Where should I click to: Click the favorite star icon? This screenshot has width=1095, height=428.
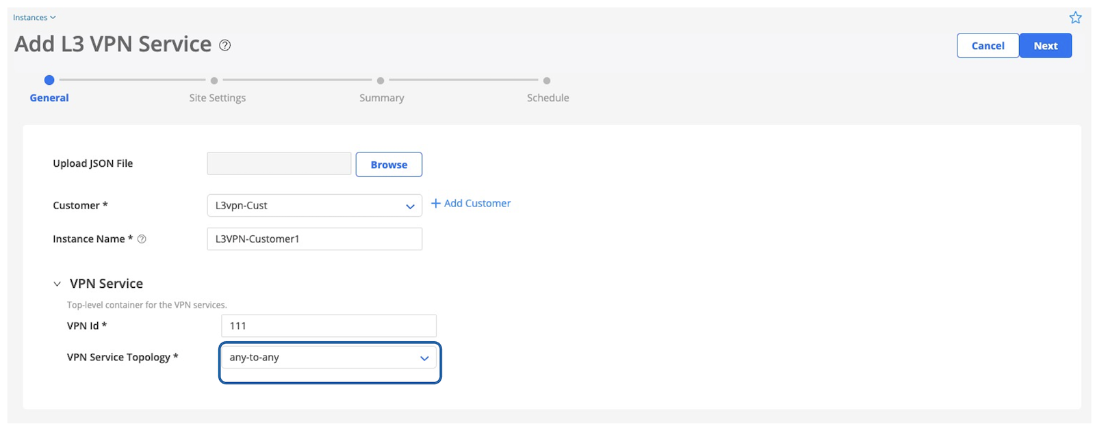pyautogui.click(x=1075, y=18)
